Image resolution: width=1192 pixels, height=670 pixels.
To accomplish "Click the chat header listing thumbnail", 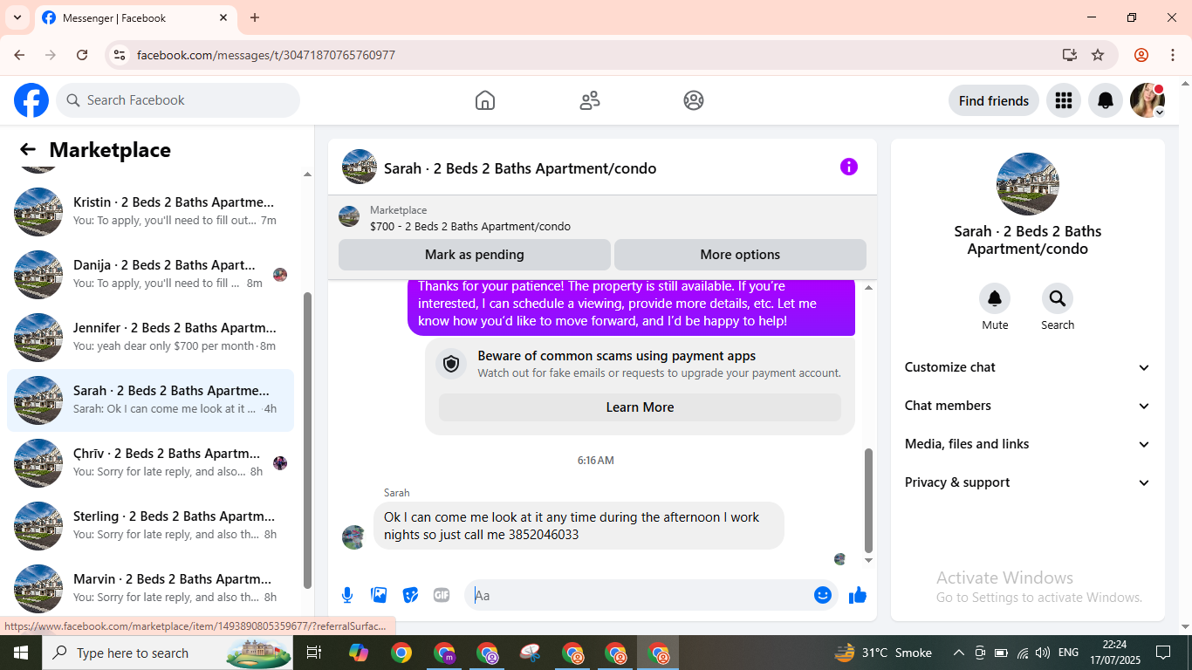I will click(x=360, y=167).
